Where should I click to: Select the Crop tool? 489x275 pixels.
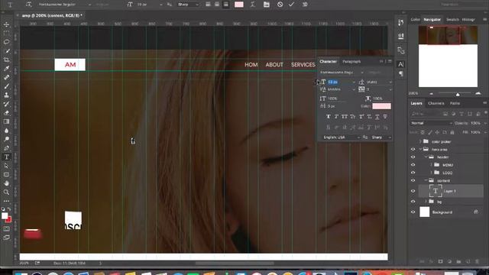pos(6,60)
